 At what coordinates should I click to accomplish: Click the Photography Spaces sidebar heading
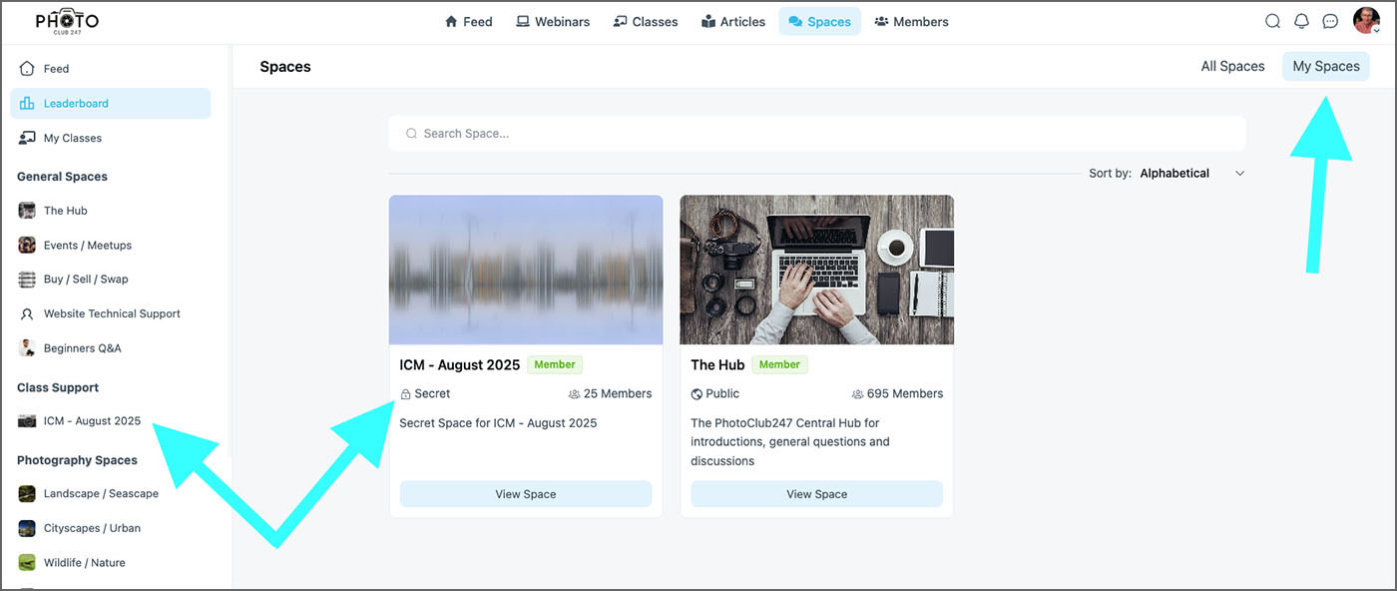pyautogui.click(x=77, y=460)
